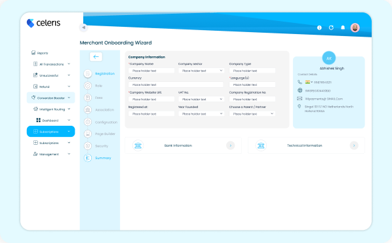Select the non-highlighted Subscriptions item
The height and width of the screenshot is (243, 392).
click(x=50, y=143)
